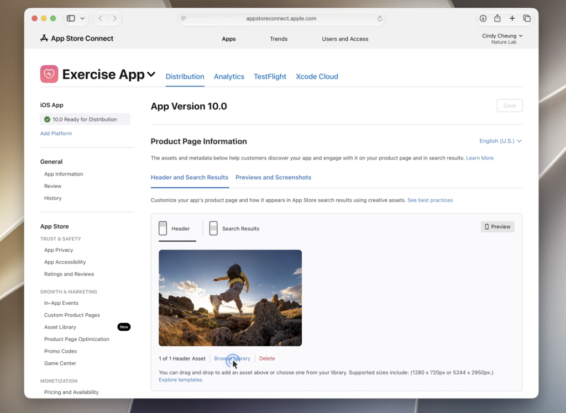
Task: Click the Add Platform link
Action: pyautogui.click(x=56, y=134)
